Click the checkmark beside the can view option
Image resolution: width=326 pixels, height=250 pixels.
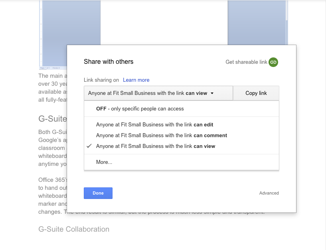pyautogui.click(x=89, y=146)
